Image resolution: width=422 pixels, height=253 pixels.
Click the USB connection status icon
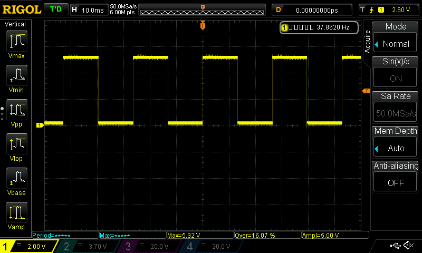pyautogui.click(x=395, y=246)
